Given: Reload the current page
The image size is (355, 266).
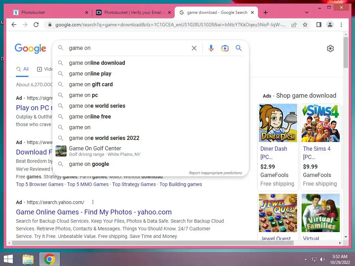Looking at the screenshot, I should click(36, 25).
